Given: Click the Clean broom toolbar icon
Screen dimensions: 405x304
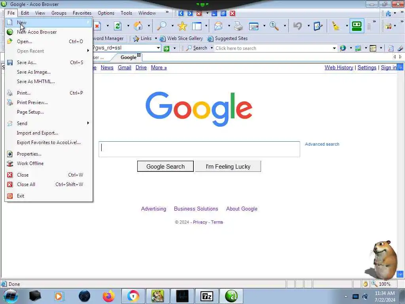Looking at the screenshot, I should [x=336, y=26].
